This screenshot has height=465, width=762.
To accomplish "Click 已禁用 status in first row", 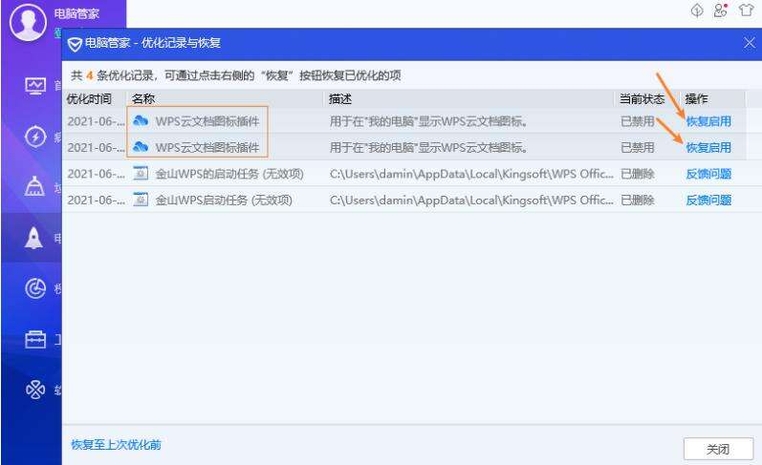I will 638,121.
